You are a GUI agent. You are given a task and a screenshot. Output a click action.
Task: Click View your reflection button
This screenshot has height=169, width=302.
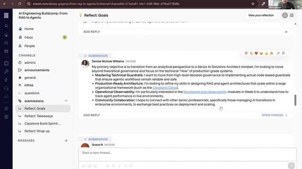pyautogui.click(x=261, y=15)
